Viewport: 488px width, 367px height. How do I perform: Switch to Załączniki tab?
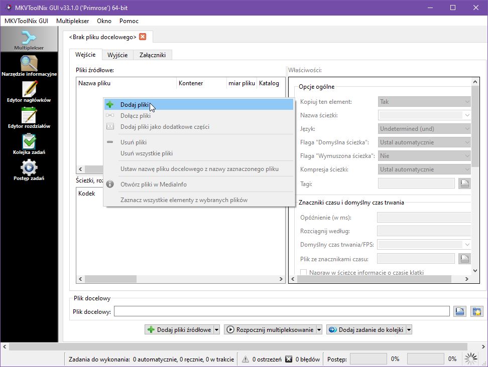coord(153,55)
